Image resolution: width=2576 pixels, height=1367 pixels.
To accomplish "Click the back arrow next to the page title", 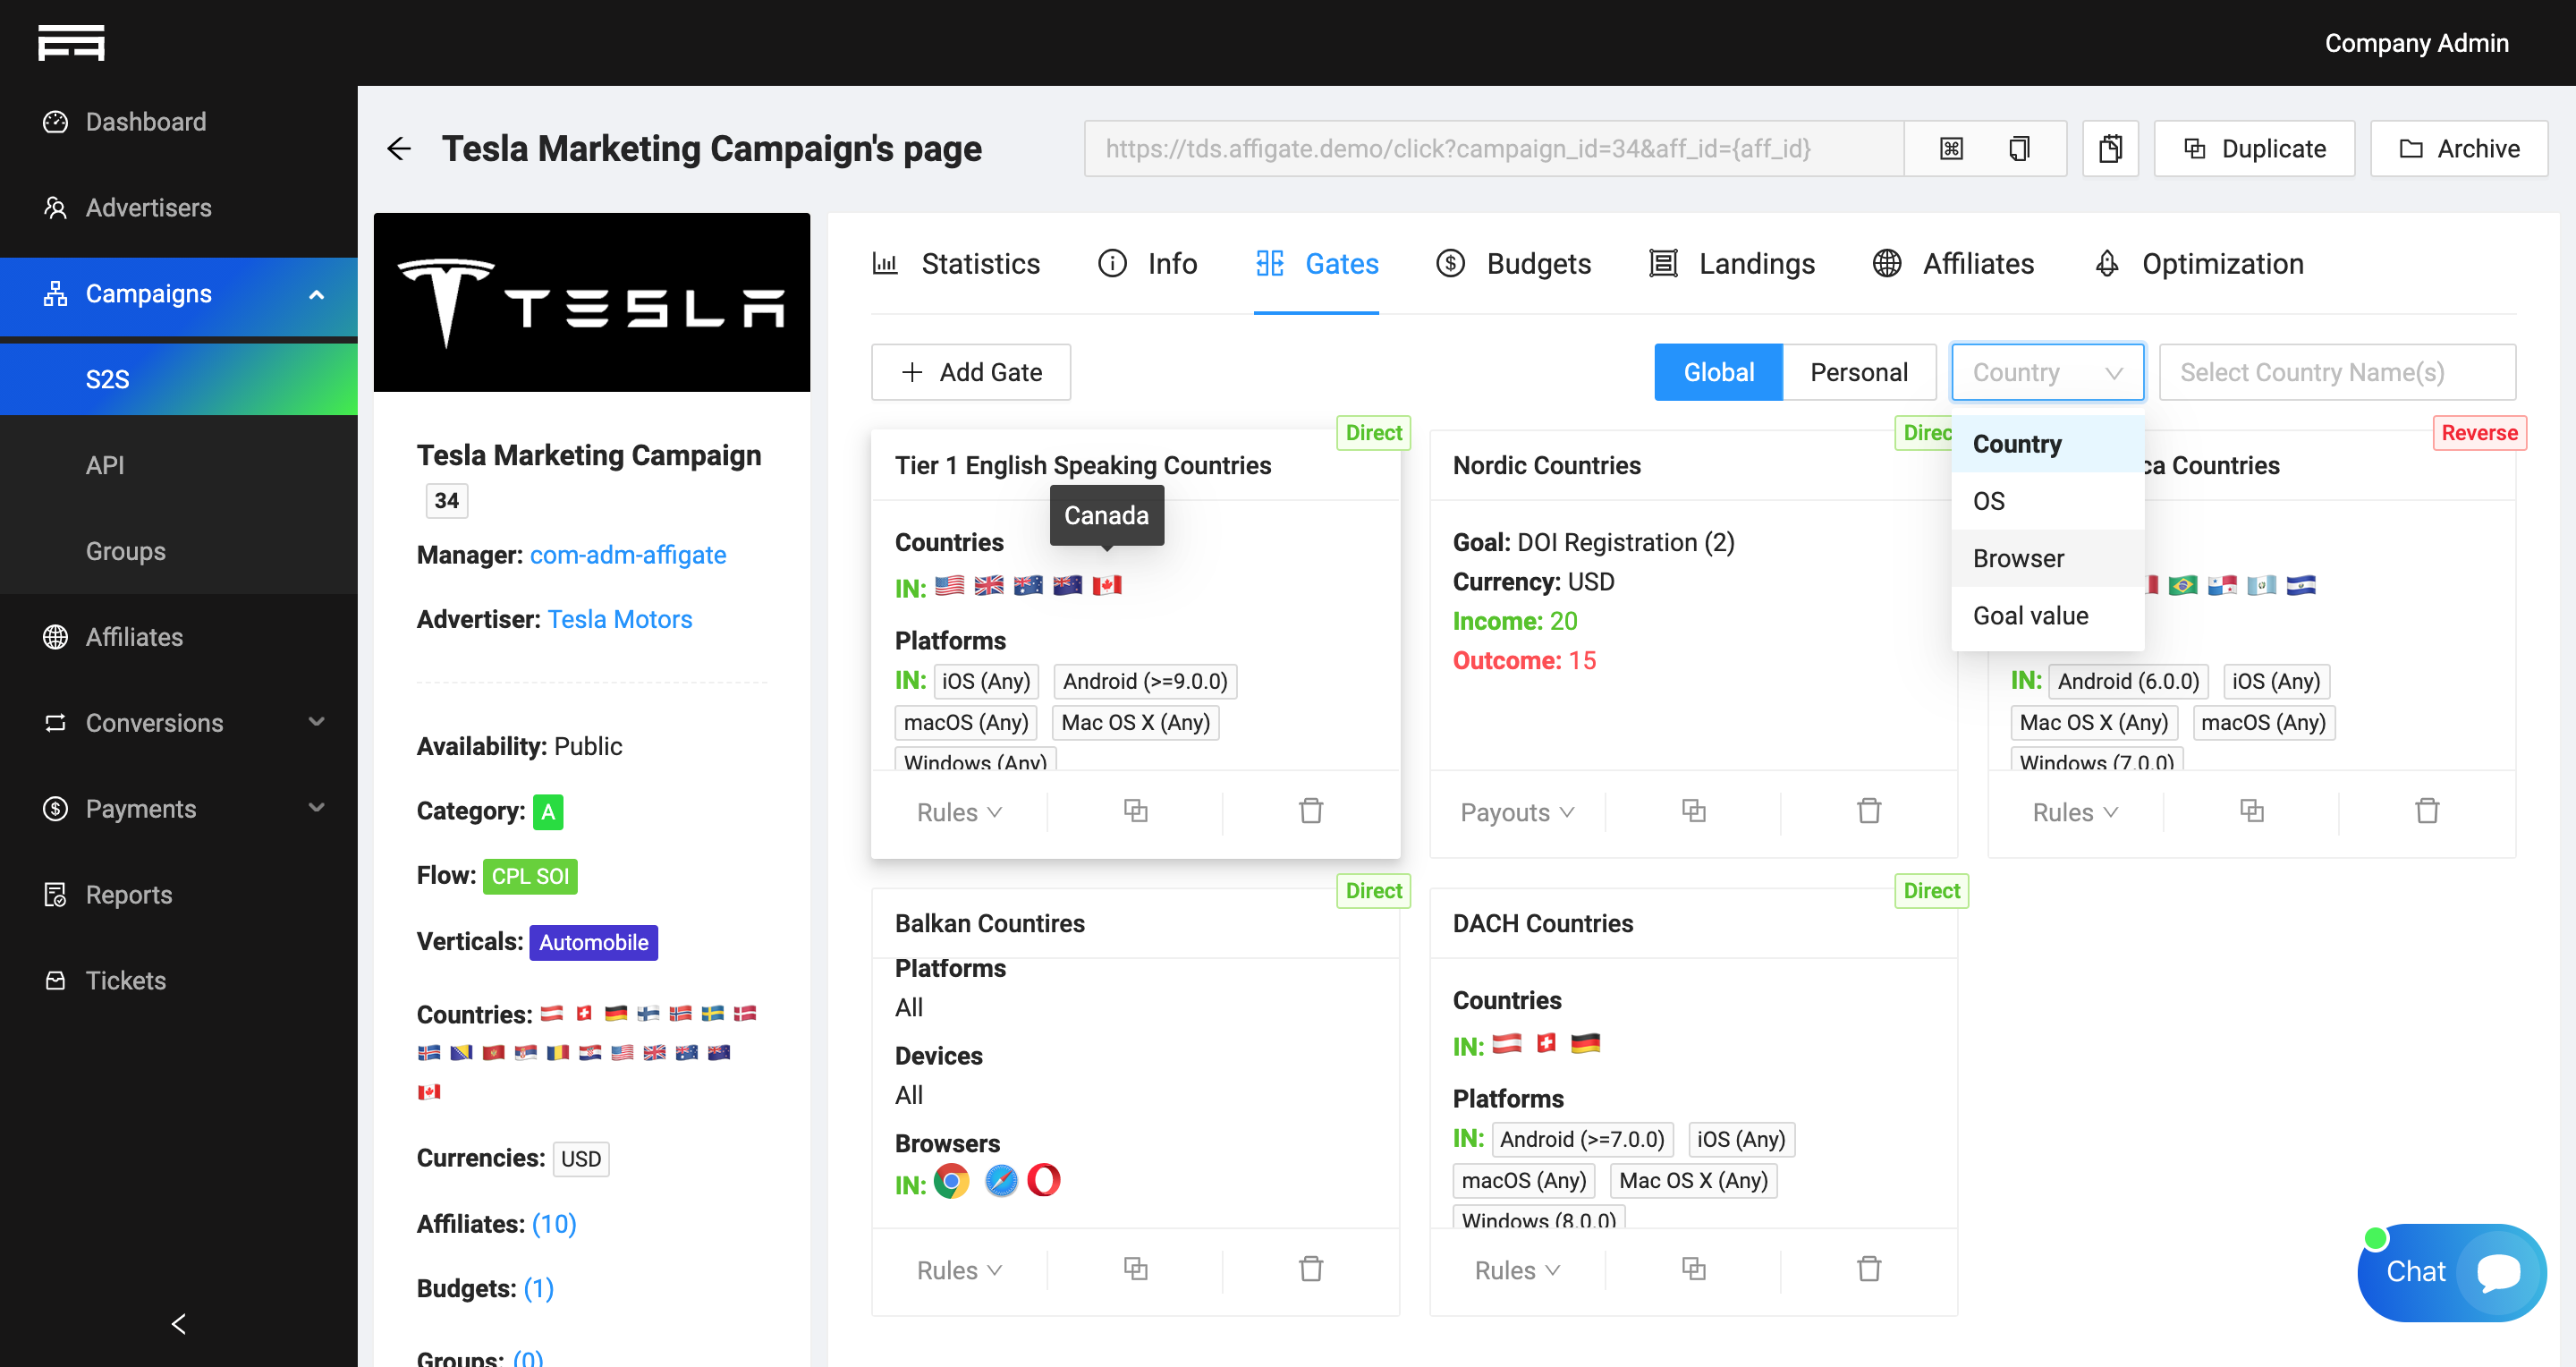I will point(399,149).
